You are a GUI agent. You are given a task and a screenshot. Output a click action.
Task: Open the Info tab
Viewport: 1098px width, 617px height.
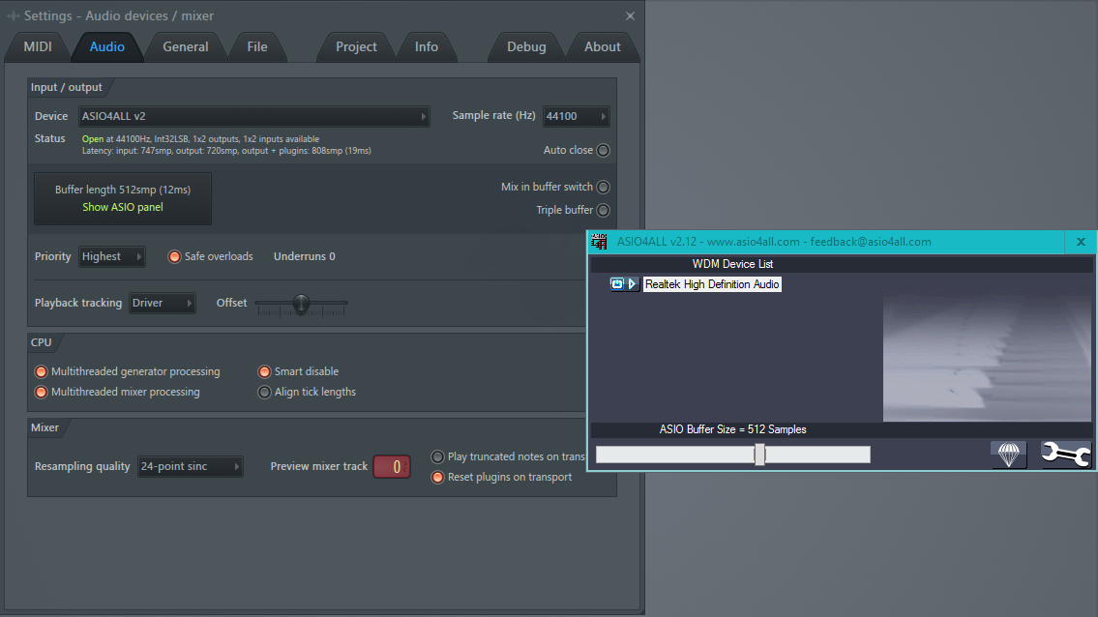[427, 47]
